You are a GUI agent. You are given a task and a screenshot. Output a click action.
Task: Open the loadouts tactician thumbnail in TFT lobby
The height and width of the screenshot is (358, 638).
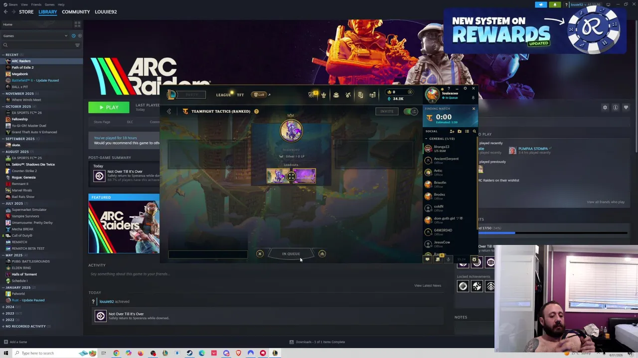point(279,176)
